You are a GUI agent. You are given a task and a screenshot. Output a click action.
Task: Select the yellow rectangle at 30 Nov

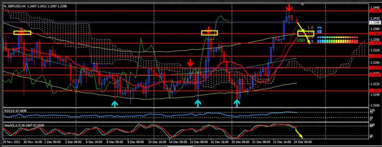tap(22, 33)
